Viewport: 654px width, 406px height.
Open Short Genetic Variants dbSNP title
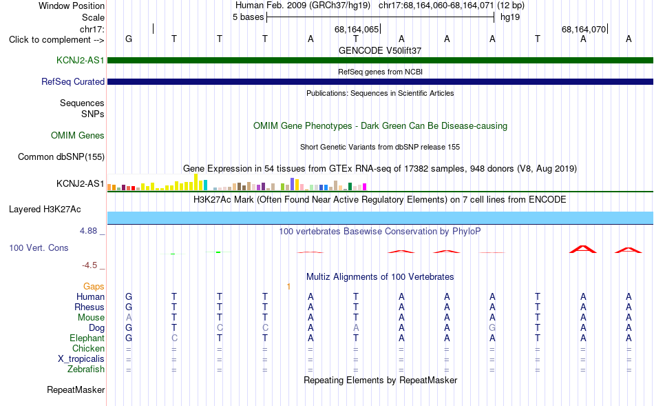(380, 147)
